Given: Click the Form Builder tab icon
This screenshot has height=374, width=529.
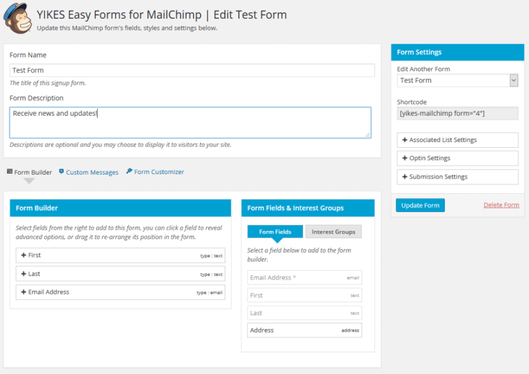Looking at the screenshot, I should 10,172.
